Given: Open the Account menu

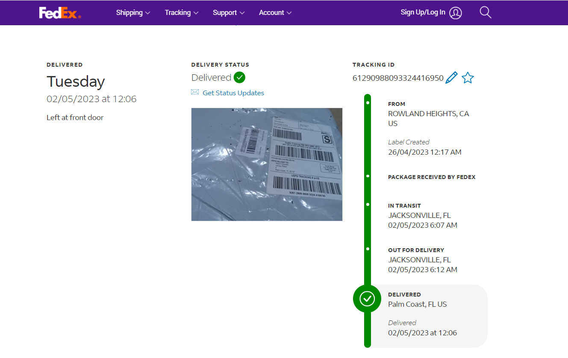Looking at the screenshot, I should [x=275, y=13].
